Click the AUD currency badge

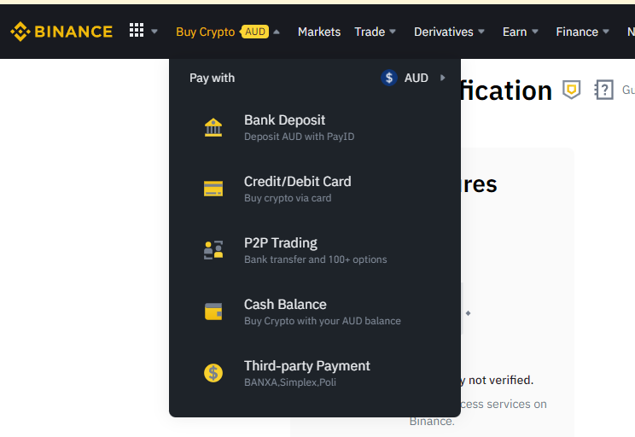coord(255,32)
